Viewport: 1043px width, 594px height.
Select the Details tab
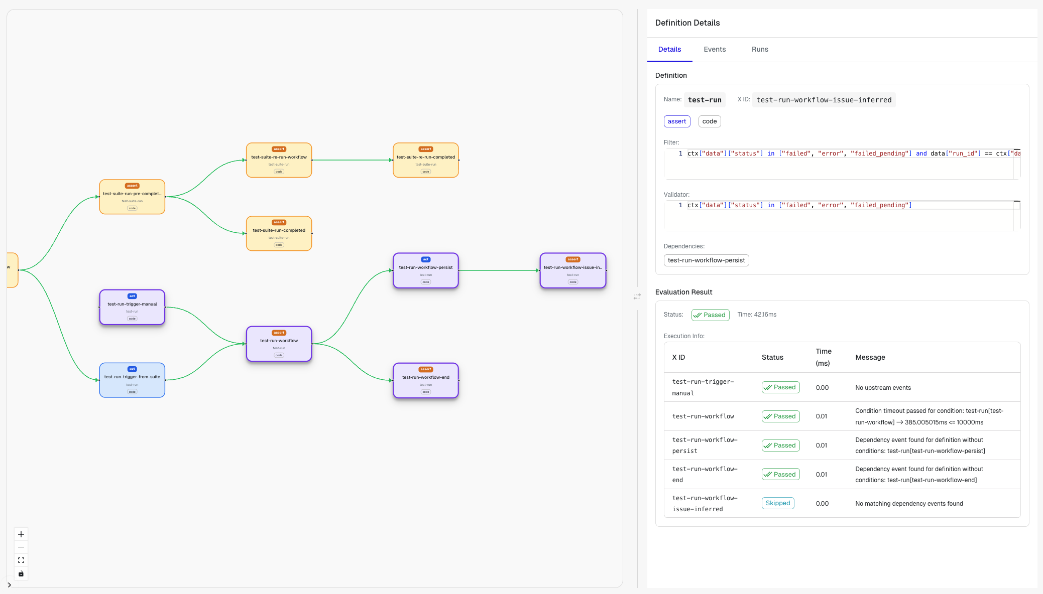coord(669,49)
